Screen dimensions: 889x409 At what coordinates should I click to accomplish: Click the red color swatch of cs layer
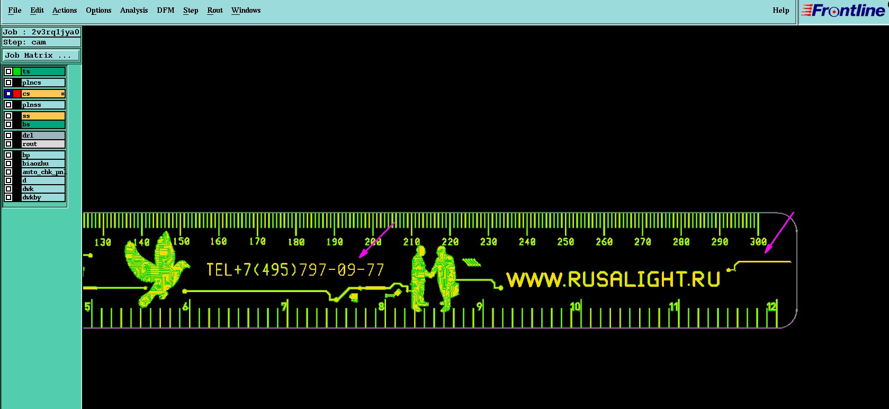tap(17, 94)
